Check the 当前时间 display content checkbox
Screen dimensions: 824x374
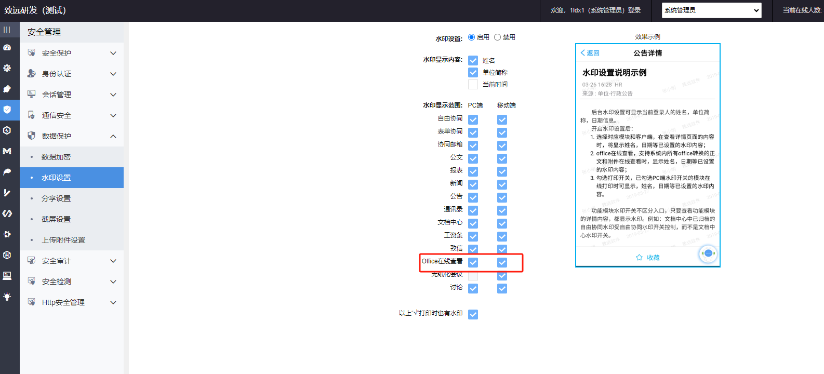pos(473,84)
